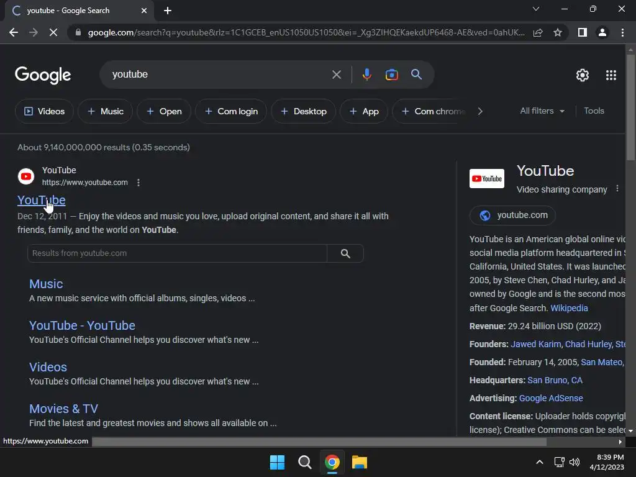Open the 'YouTube - YouTube' sitelink
Viewport: 636px width, 477px height.
[x=82, y=325]
